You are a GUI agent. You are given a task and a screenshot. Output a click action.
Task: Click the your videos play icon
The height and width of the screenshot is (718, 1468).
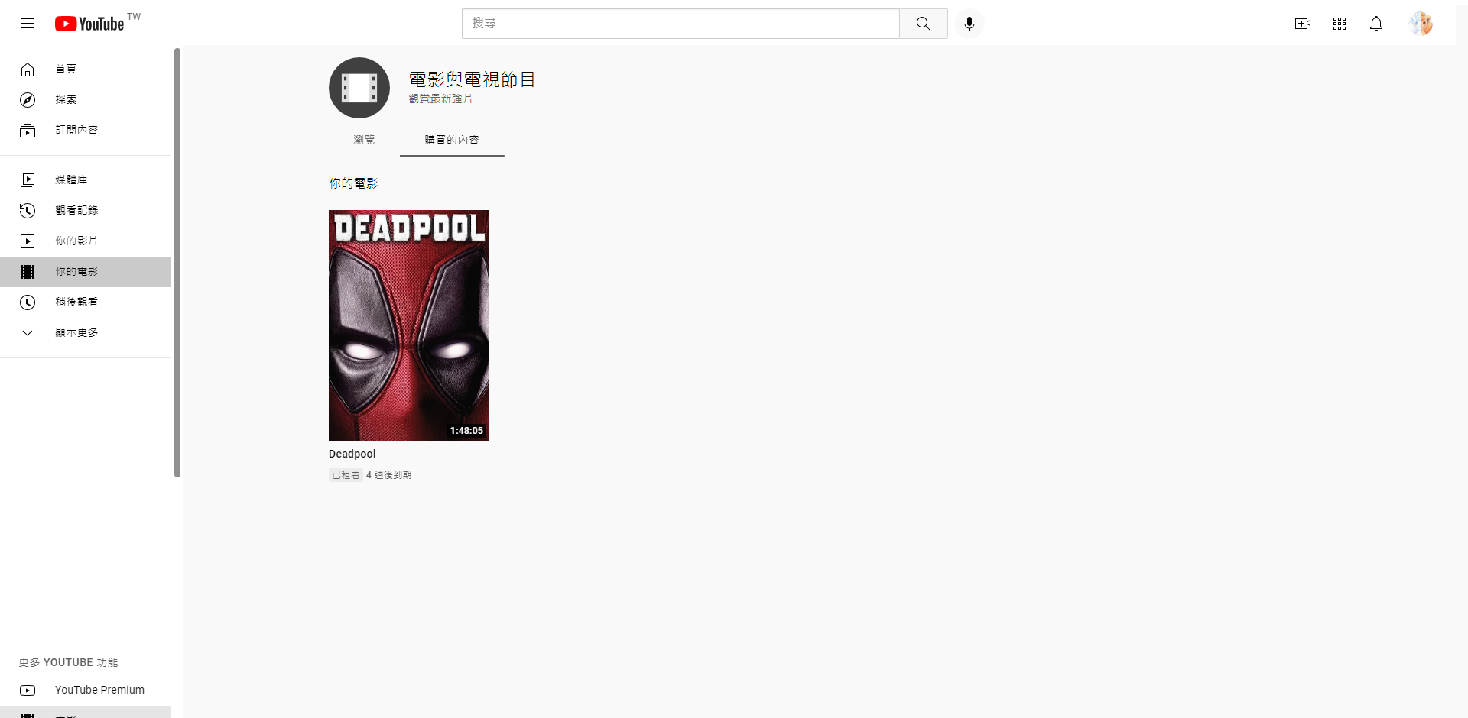pos(28,241)
